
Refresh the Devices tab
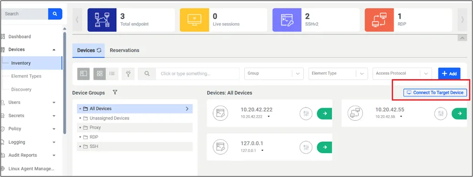click(x=99, y=50)
